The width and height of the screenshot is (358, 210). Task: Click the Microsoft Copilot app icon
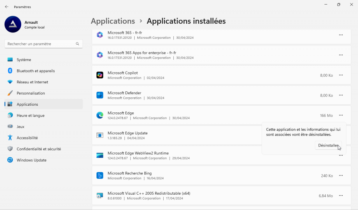100,75
